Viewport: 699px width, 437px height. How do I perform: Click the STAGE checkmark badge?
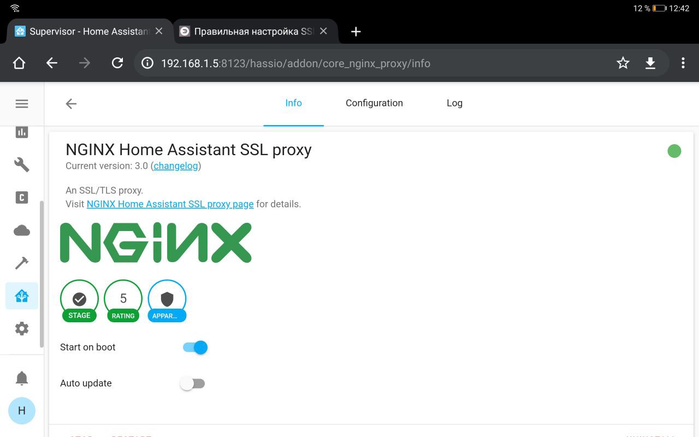click(x=79, y=300)
